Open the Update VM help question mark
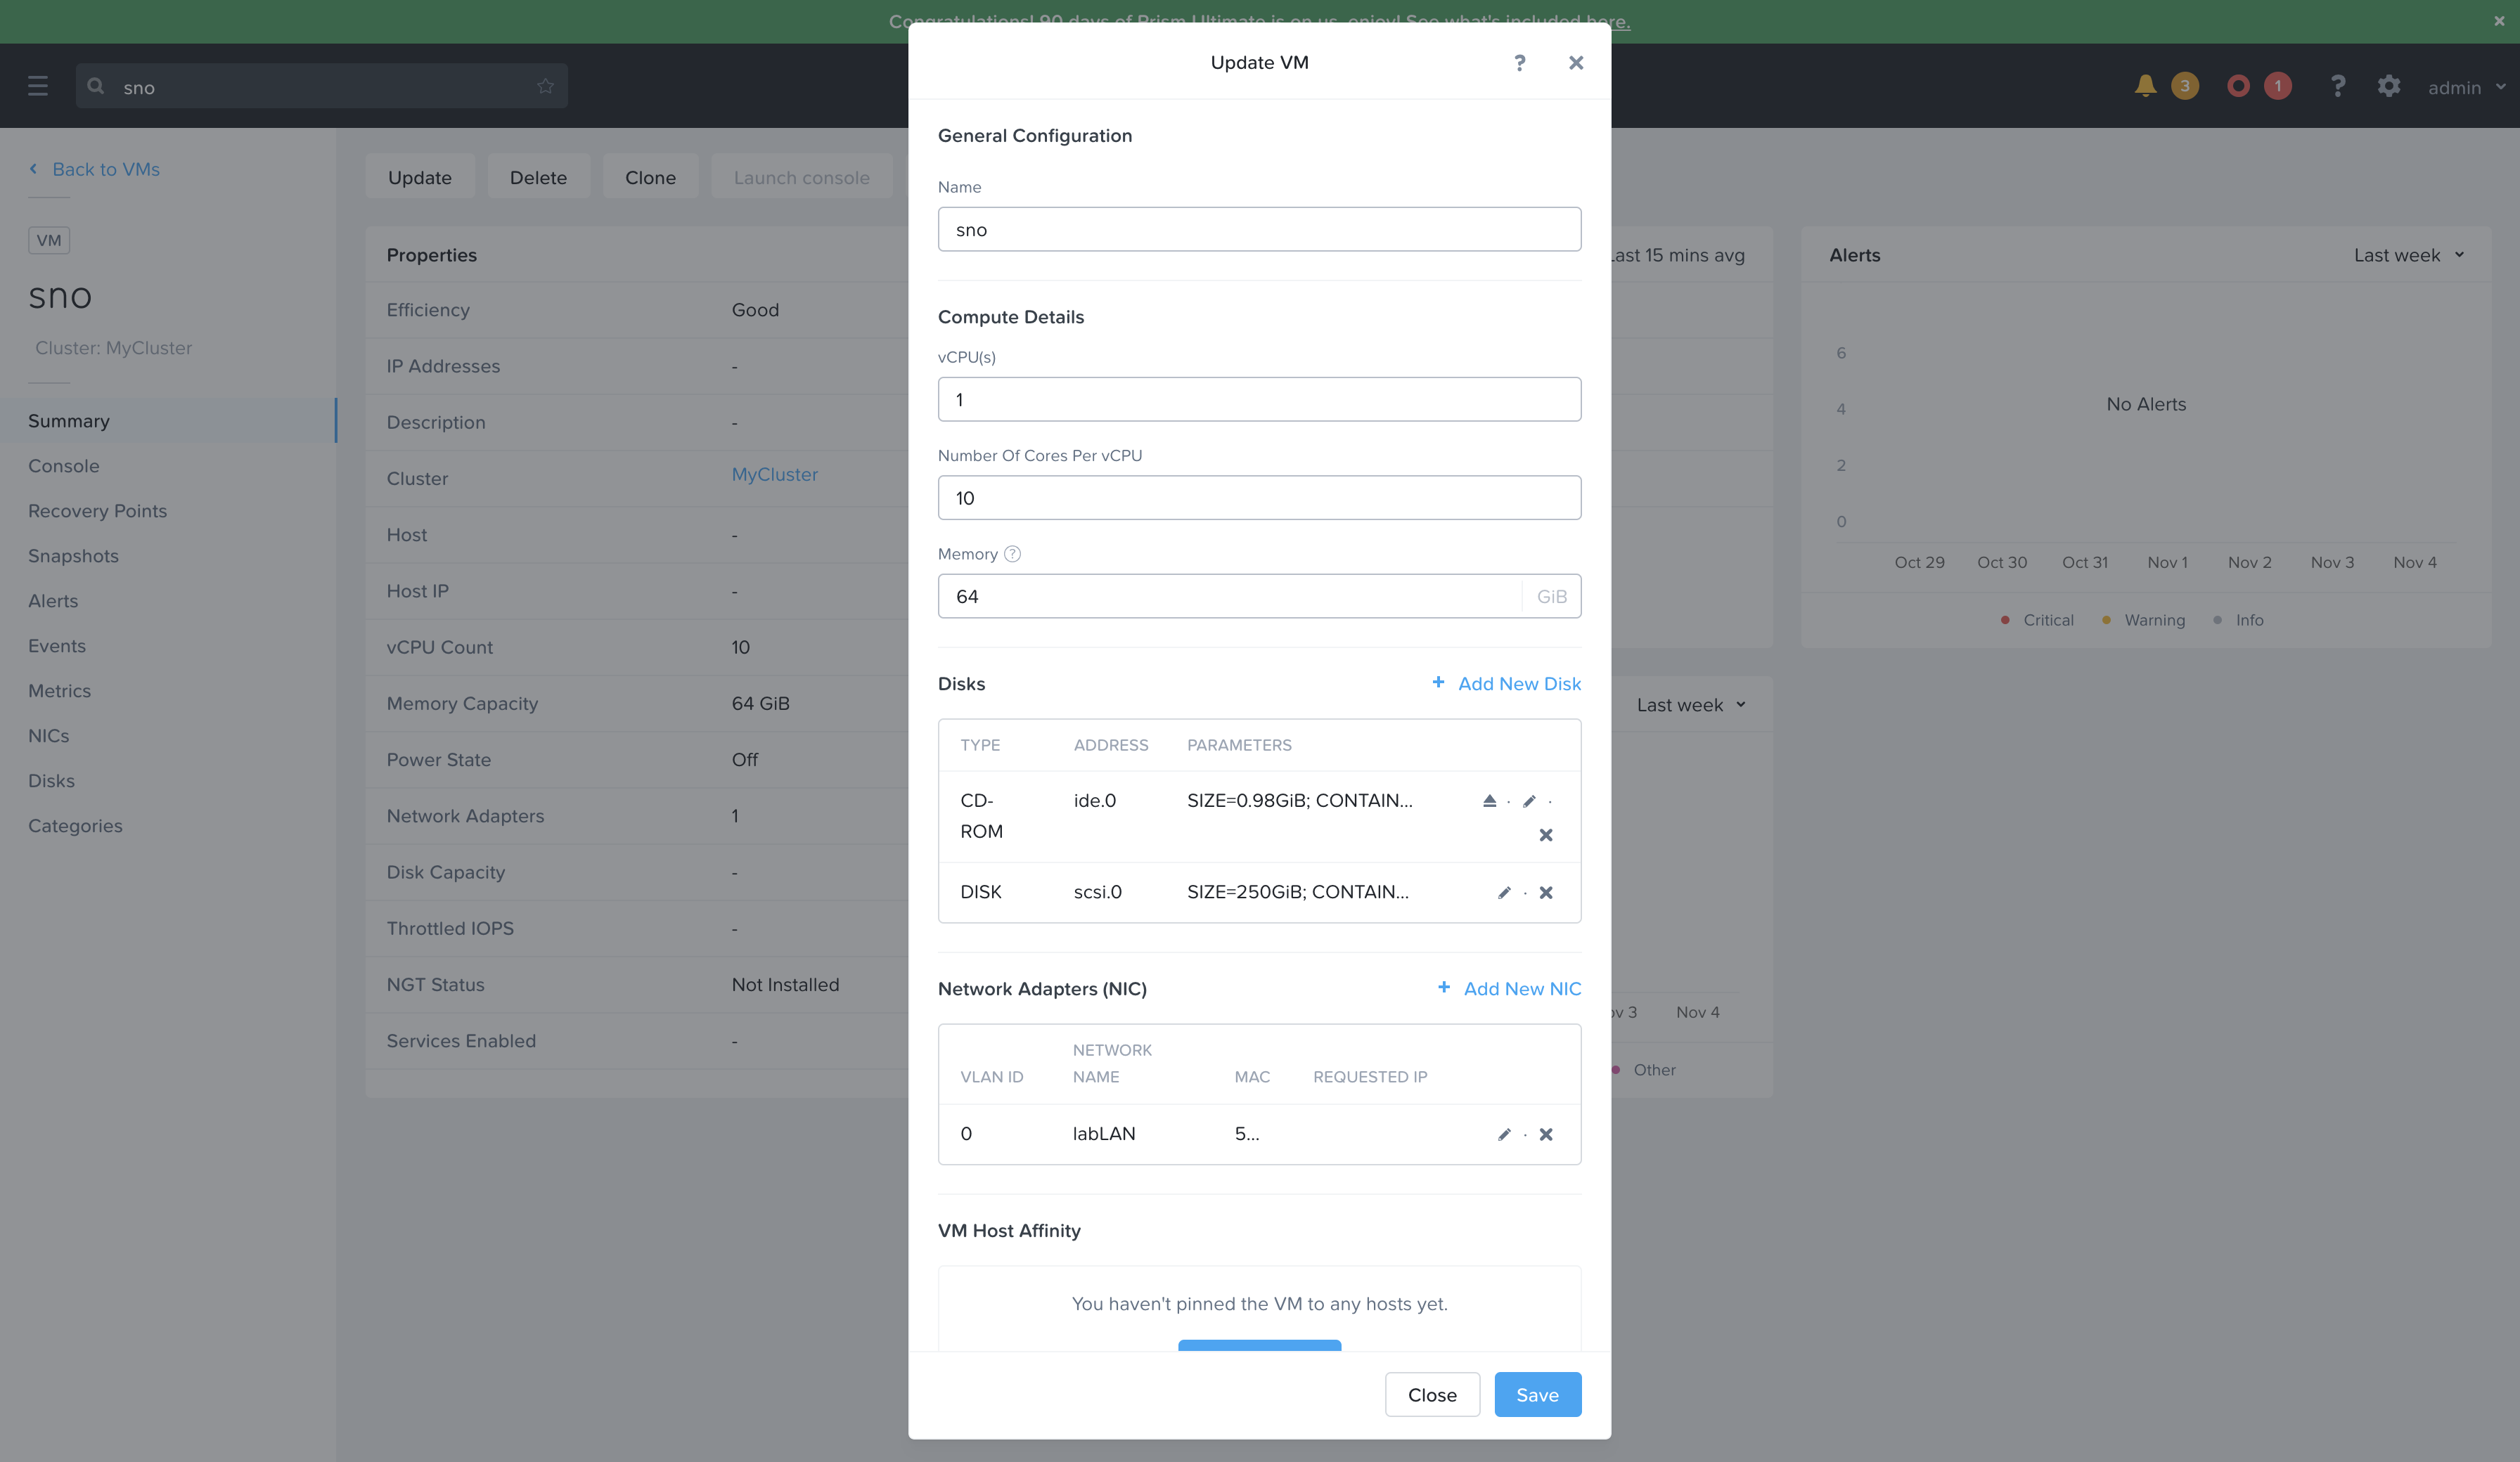Viewport: 2520px width, 1462px height. [1519, 63]
